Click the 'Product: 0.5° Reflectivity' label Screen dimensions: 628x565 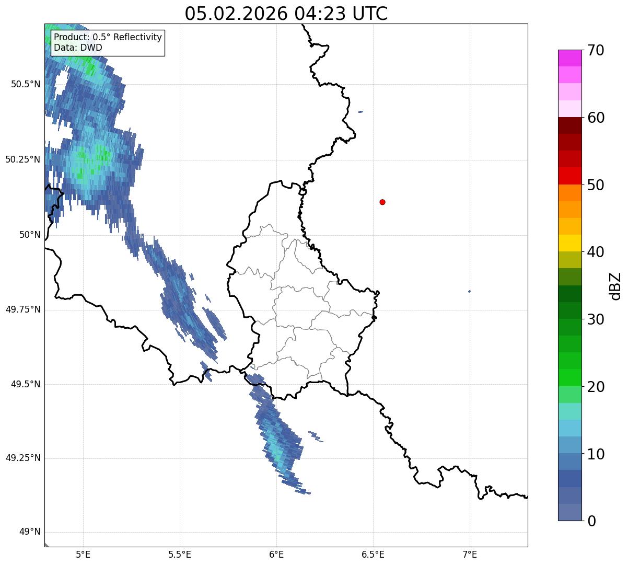tap(108, 38)
